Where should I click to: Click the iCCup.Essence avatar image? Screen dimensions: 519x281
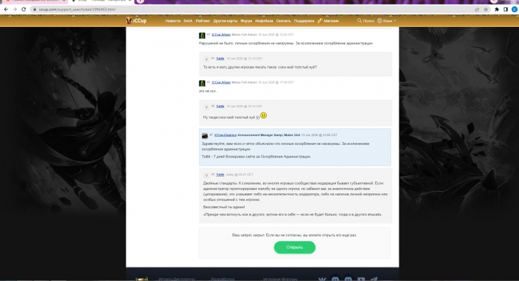tap(205, 135)
